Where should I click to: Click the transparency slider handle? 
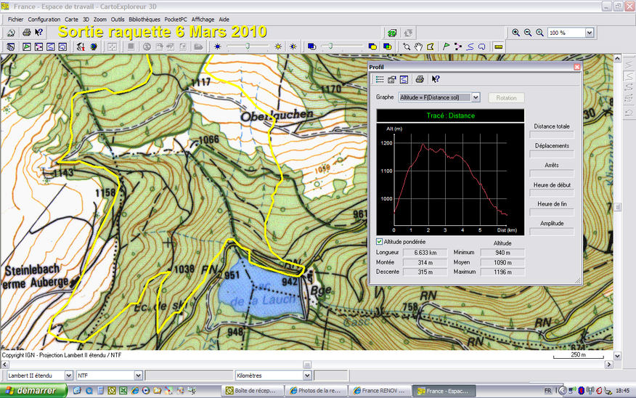tap(330, 46)
